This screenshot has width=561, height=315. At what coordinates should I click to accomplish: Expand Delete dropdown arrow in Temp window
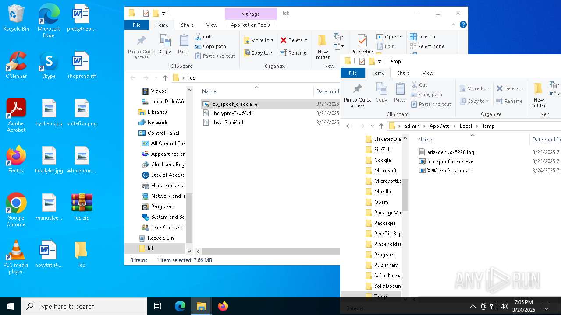(x=522, y=88)
